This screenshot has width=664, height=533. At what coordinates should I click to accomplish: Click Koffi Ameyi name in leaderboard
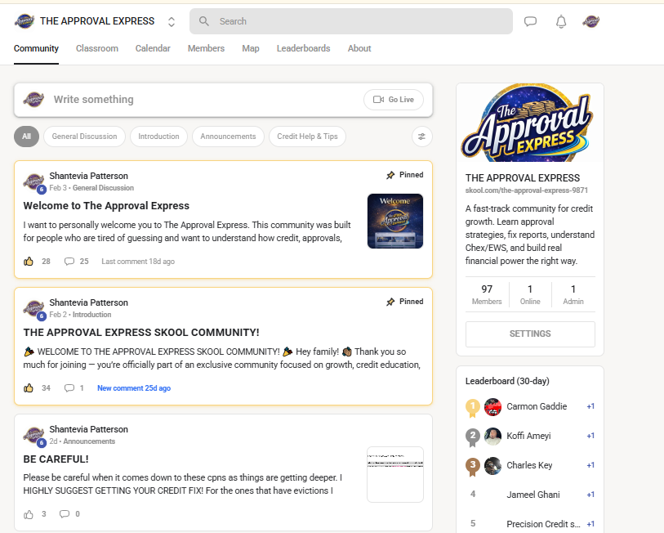click(528, 436)
